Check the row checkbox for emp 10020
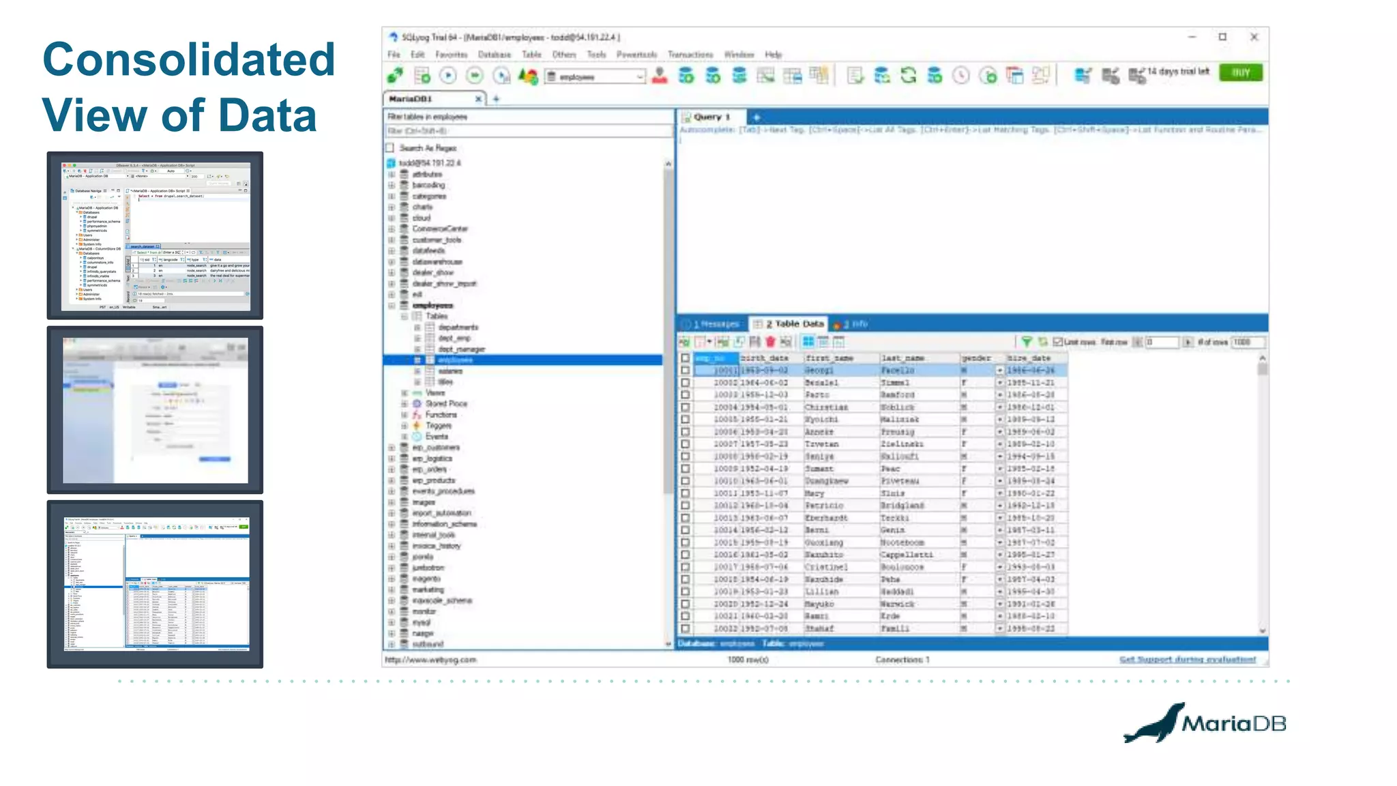 point(685,604)
